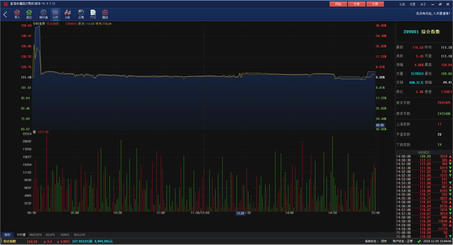Click the app logo icon in title bar
This screenshot has width=453, height=245.
coord(5,4)
